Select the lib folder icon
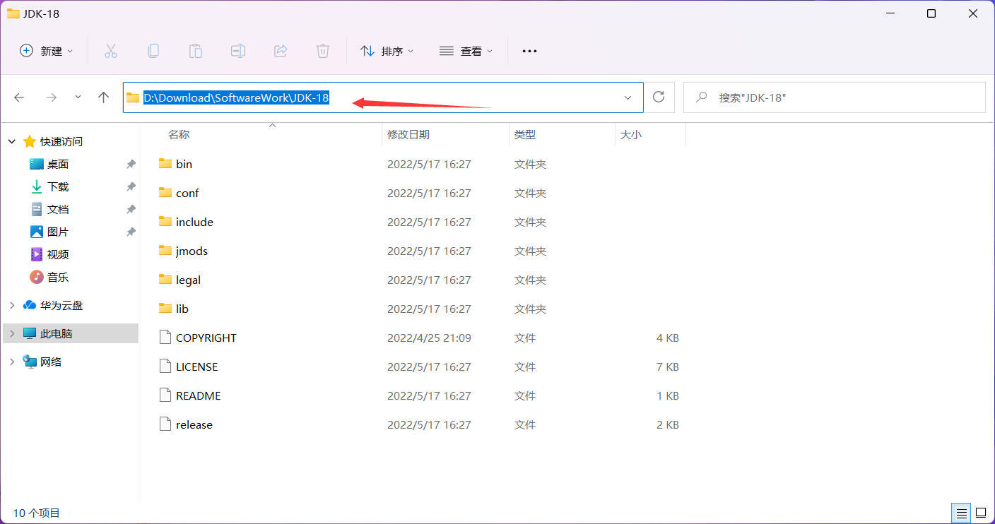995x524 pixels. tap(165, 309)
